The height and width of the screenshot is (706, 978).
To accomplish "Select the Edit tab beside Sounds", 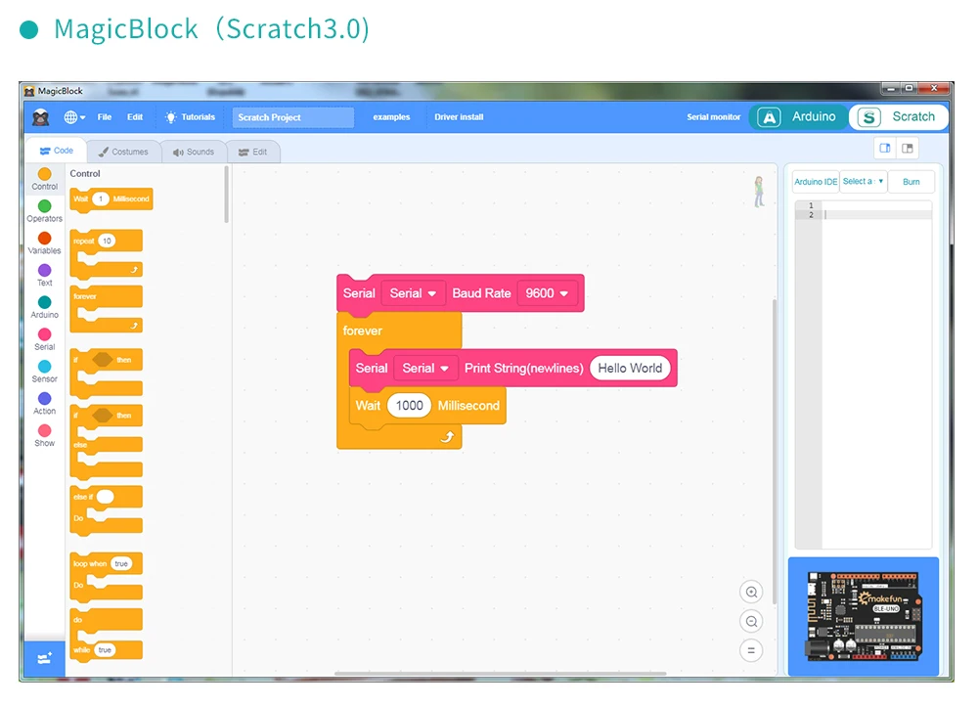I will pos(252,152).
